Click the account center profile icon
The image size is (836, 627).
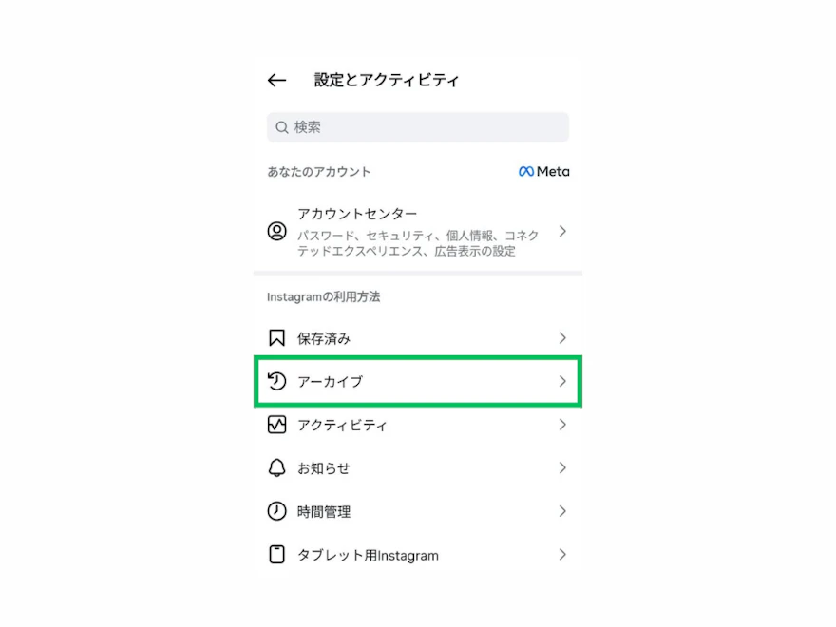(x=276, y=232)
